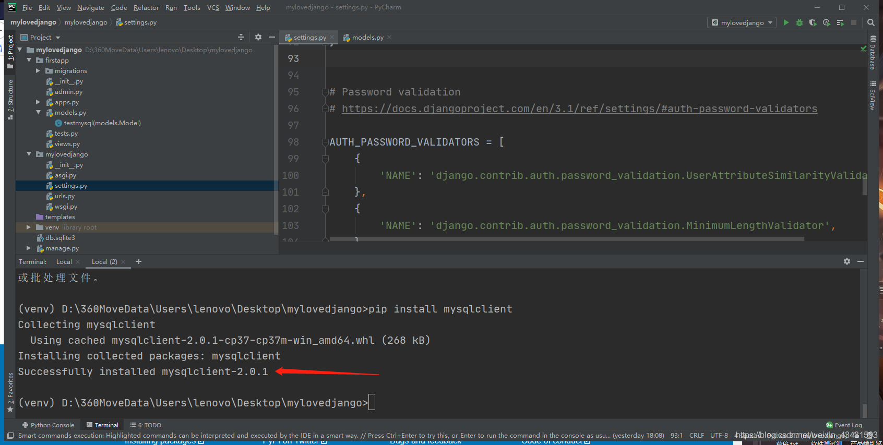Open the Project view selector dropdown
This screenshot has height=445, width=883.
[x=40, y=37]
